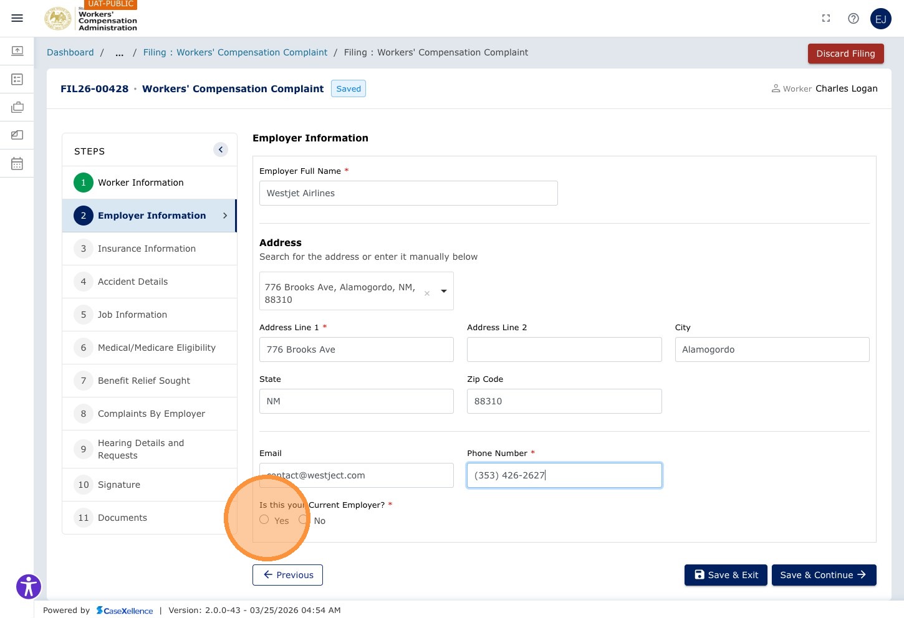The image size is (904, 618).
Task: Click Save & Exit button
Action: (x=726, y=575)
